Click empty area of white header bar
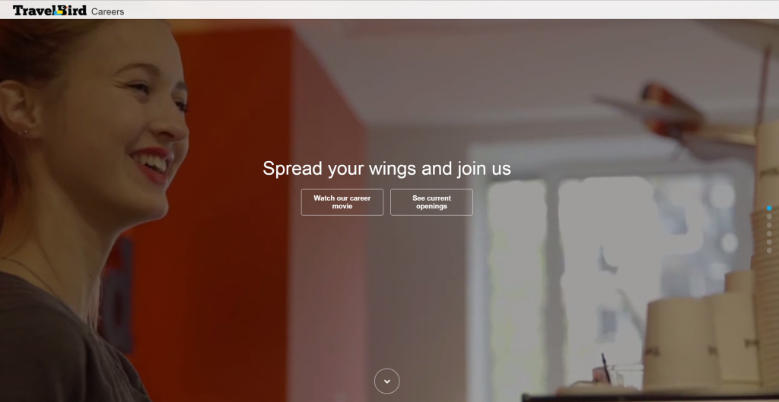 tap(447, 10)
